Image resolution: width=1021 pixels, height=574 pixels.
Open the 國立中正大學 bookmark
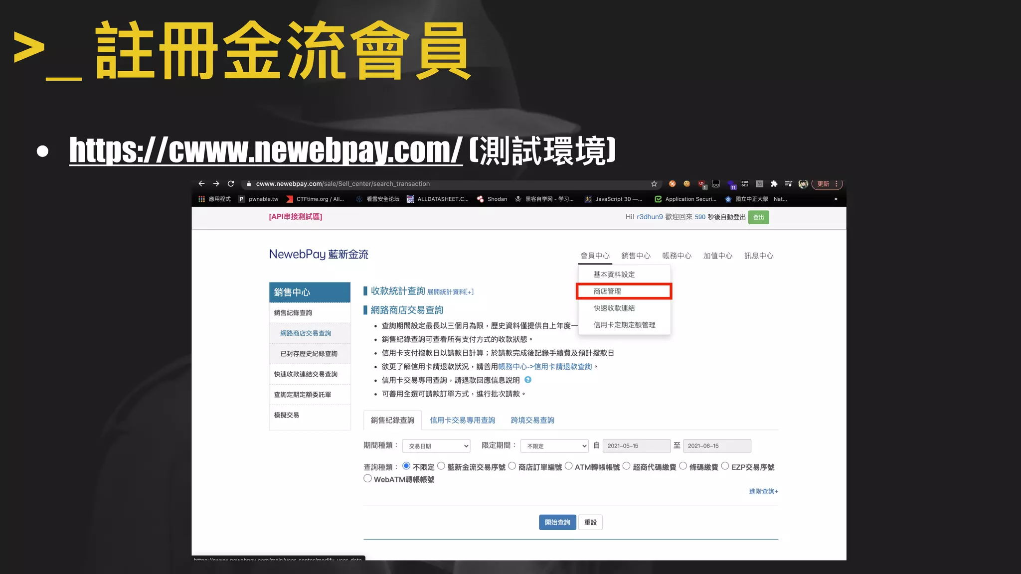[x=746, y=199]
